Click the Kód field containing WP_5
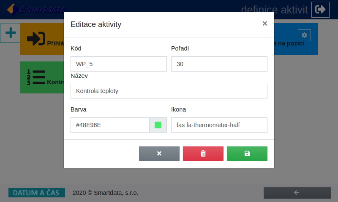The height and width of the screenshot is (202, 338). (x=119, y=64)
